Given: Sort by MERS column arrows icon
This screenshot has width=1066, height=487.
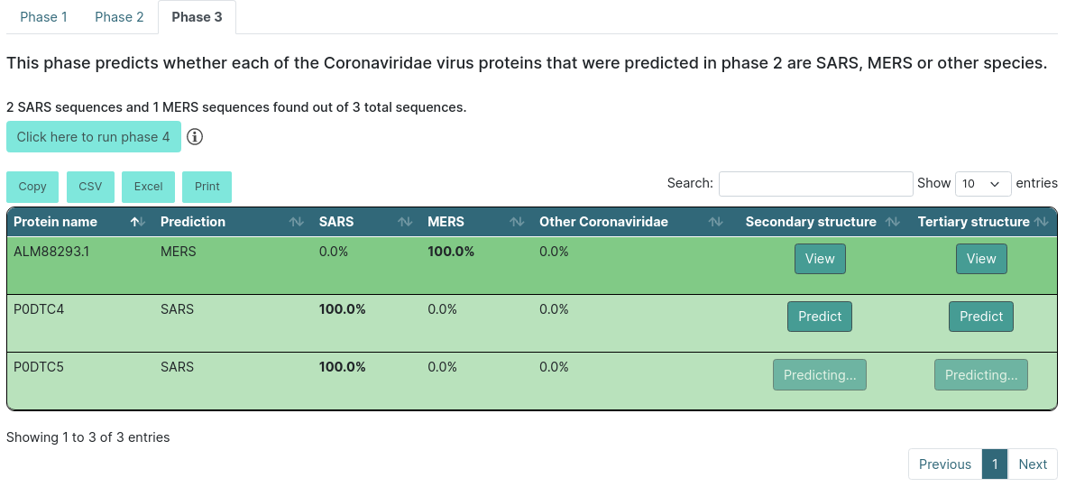Looking at the screenshot, I should click(517, 222).
